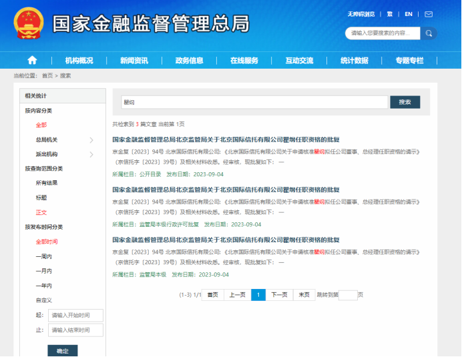462x357 pixels.
Task: Select 所有结果 search scope
Action: pyautogui.click(x=47, y=183)
